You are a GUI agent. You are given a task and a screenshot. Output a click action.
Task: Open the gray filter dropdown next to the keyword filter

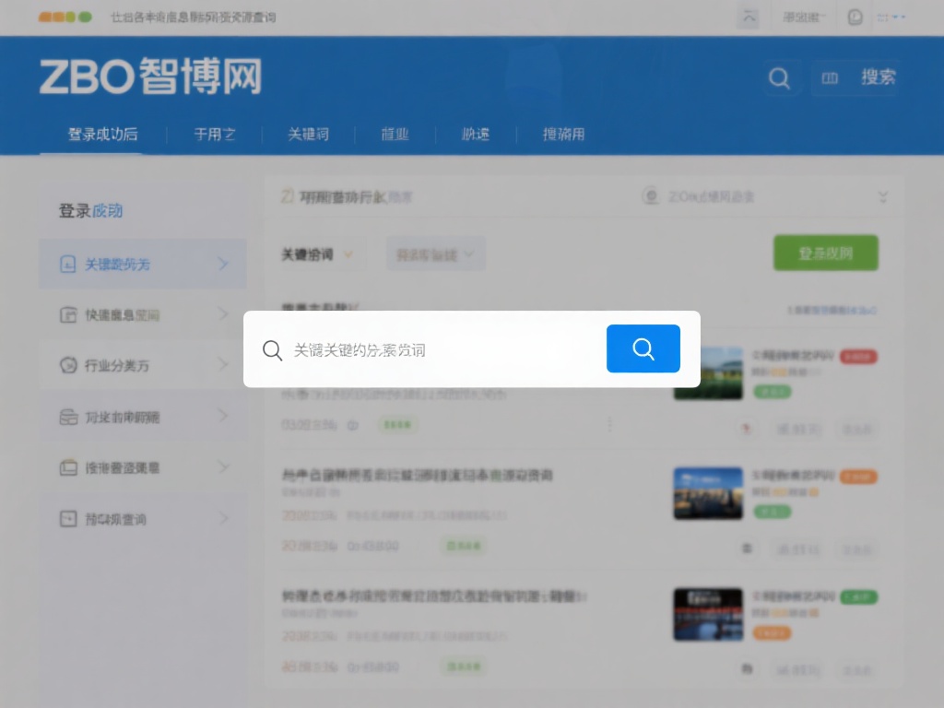(x=435, y=254)
